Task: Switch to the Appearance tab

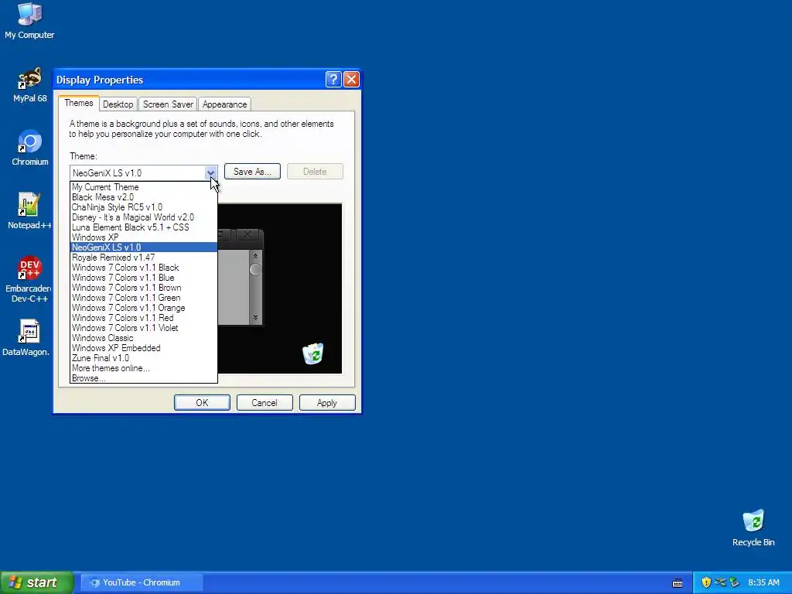Action: [225, 104]
